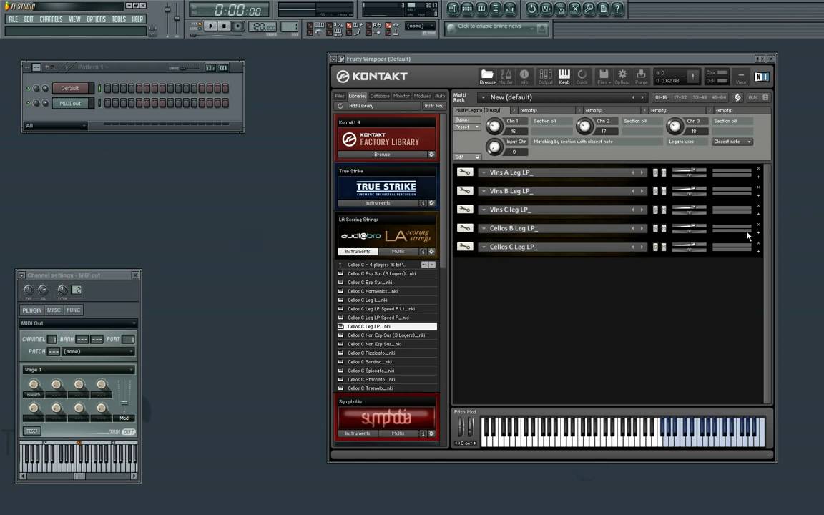This screenshot has width=824, height=515.
Task: Select the 33-48 instrument page
Action: click(700, 97)
